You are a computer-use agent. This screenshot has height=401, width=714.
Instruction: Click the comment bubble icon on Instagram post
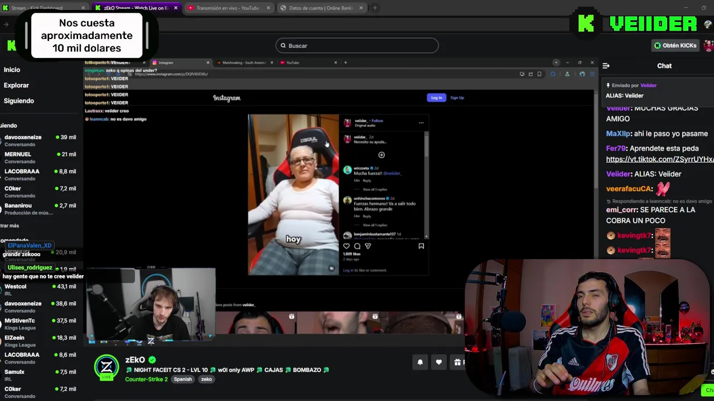(357, 246)
